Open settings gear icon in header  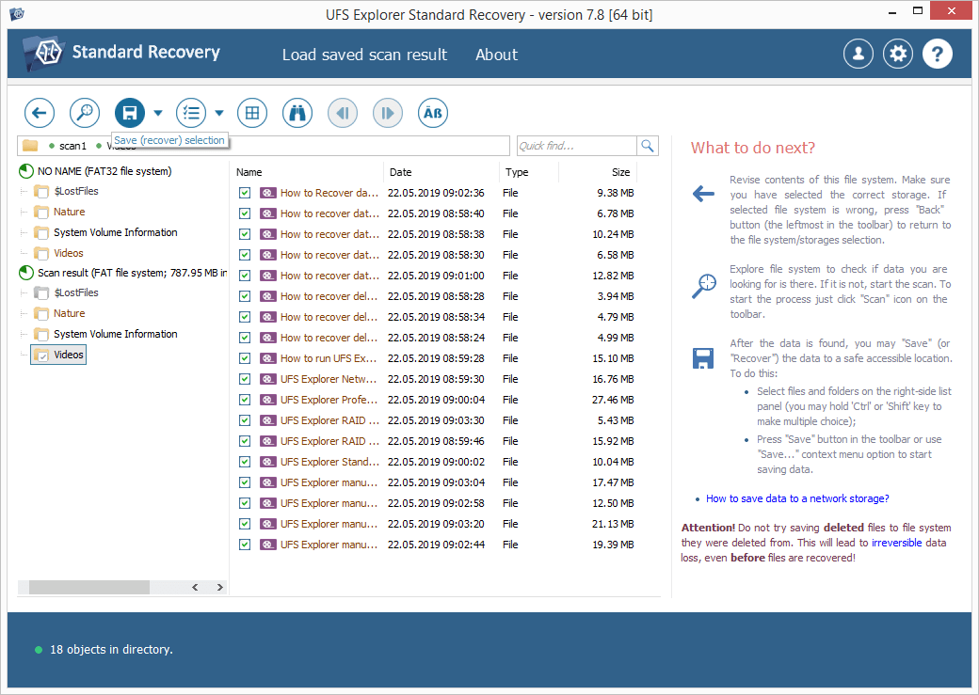pos(898,55)
